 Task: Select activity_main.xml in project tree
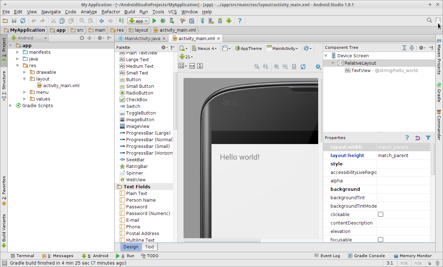click(x=61, y=86)
